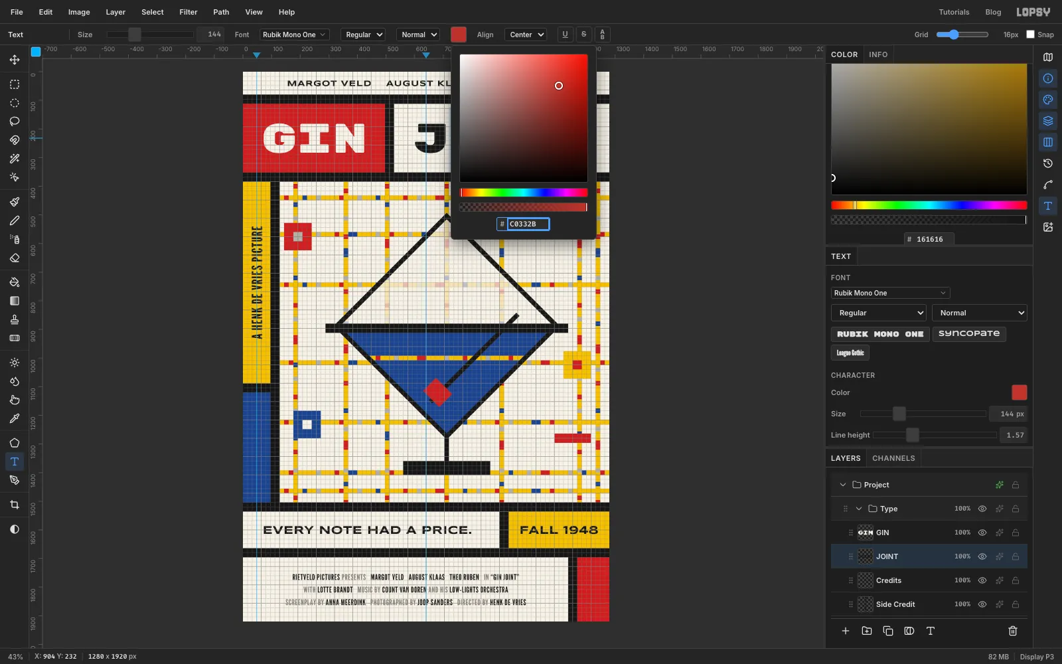This screenshot has height=664, width=1062.
Task: Select the Move tool
Action: (x=15, y=60)
